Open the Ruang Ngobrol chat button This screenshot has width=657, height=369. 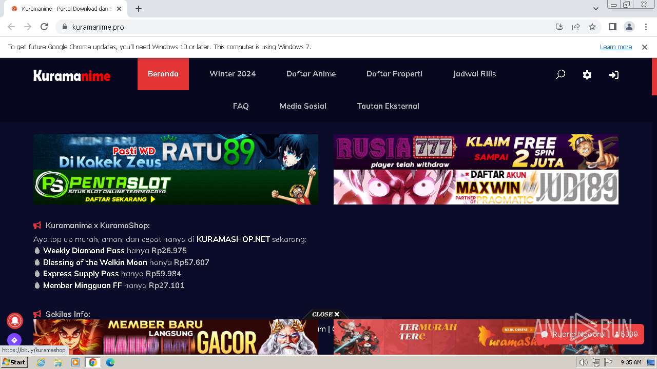589,334
